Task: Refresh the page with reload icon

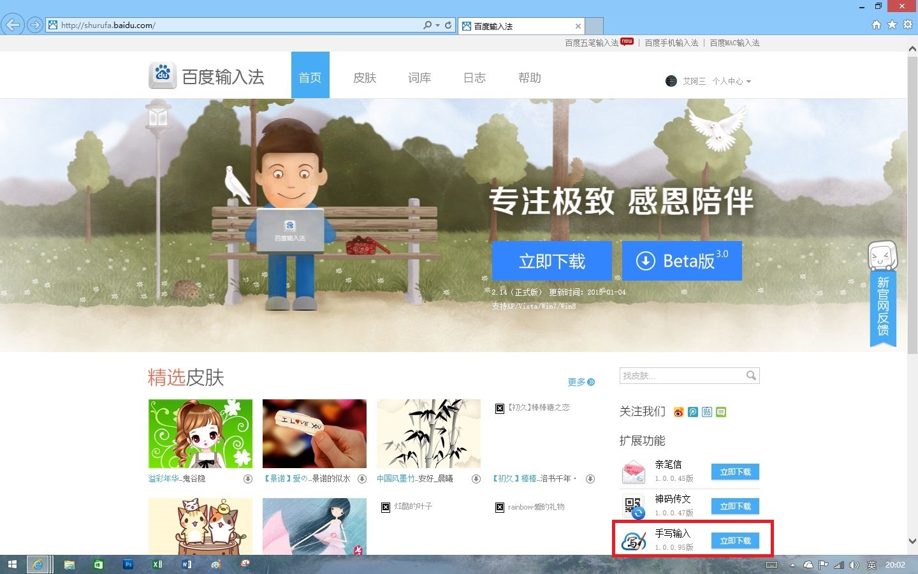Action: tap(448, 26)
